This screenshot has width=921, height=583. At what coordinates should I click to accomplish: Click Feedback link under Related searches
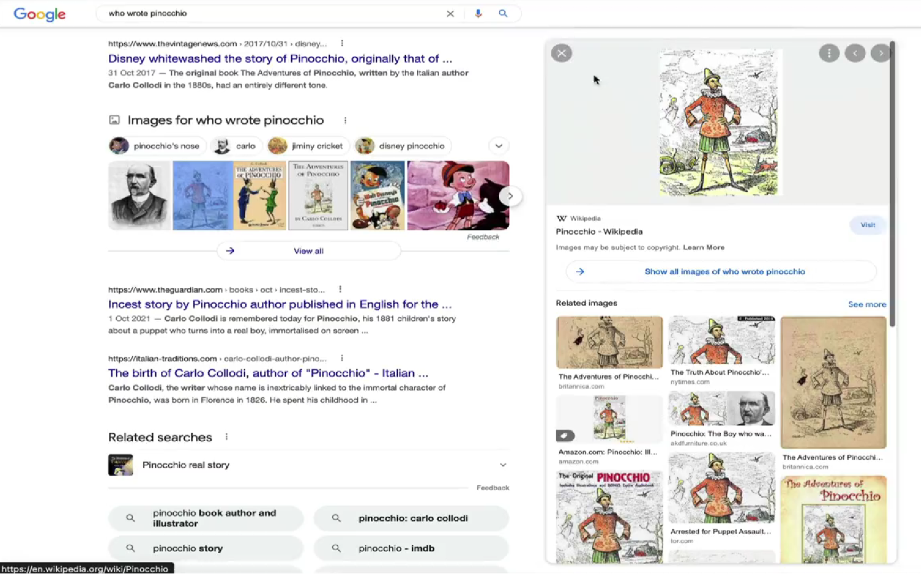click(x=492, y=487)
